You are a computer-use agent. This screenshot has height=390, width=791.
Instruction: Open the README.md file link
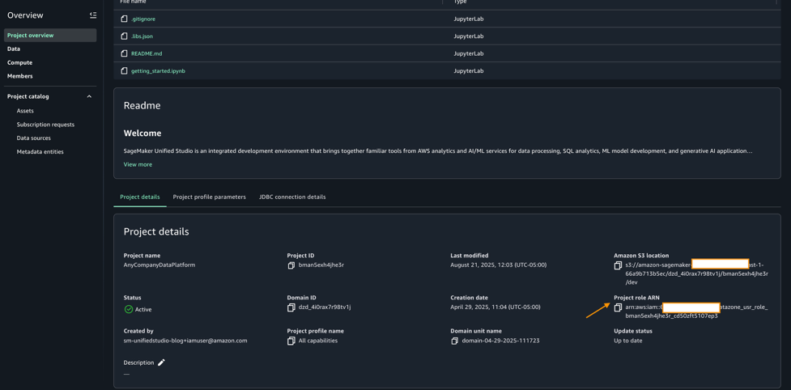point(147,53)
